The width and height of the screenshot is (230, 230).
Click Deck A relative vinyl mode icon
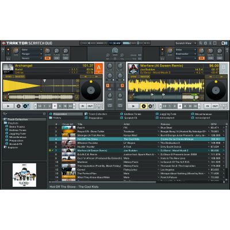point(18,106)
